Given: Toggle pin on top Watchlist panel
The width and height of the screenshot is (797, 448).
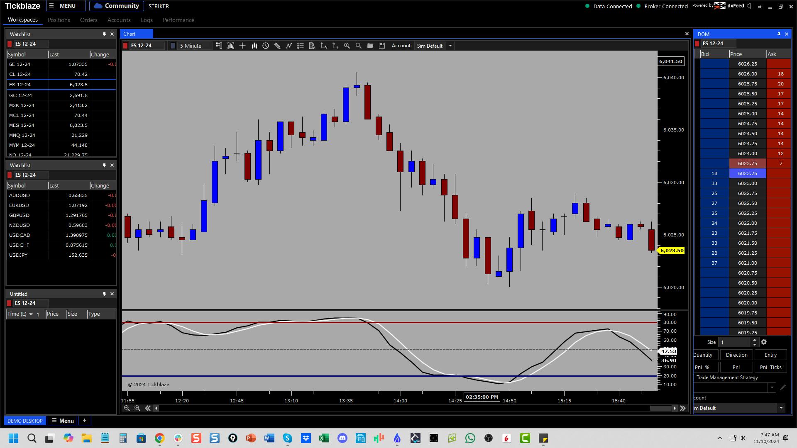Looking at the screenshot, I should click(x=104, y=34).
